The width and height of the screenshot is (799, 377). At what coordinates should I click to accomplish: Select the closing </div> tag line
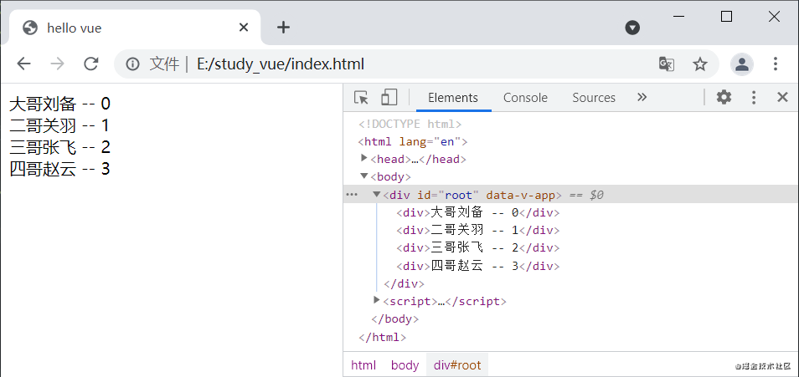tap(404, 283)
